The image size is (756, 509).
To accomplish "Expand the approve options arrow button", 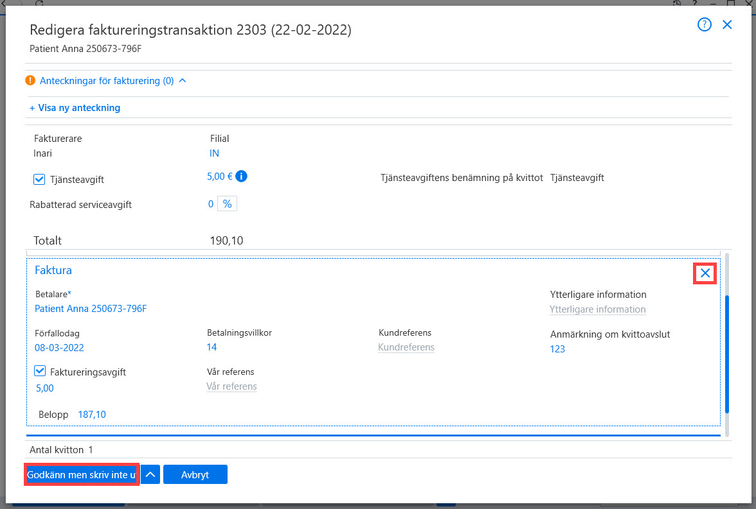I will coord(150,475).
